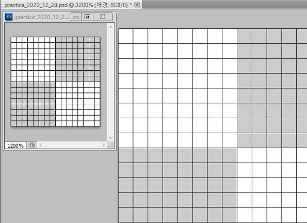Click the resize grip of floating window

(x=110, y=145)
